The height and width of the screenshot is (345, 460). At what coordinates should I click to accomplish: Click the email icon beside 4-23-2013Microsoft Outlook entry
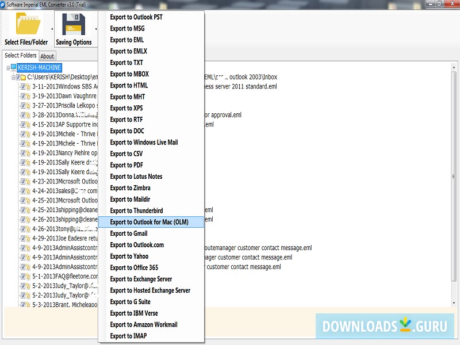point(28,181)
